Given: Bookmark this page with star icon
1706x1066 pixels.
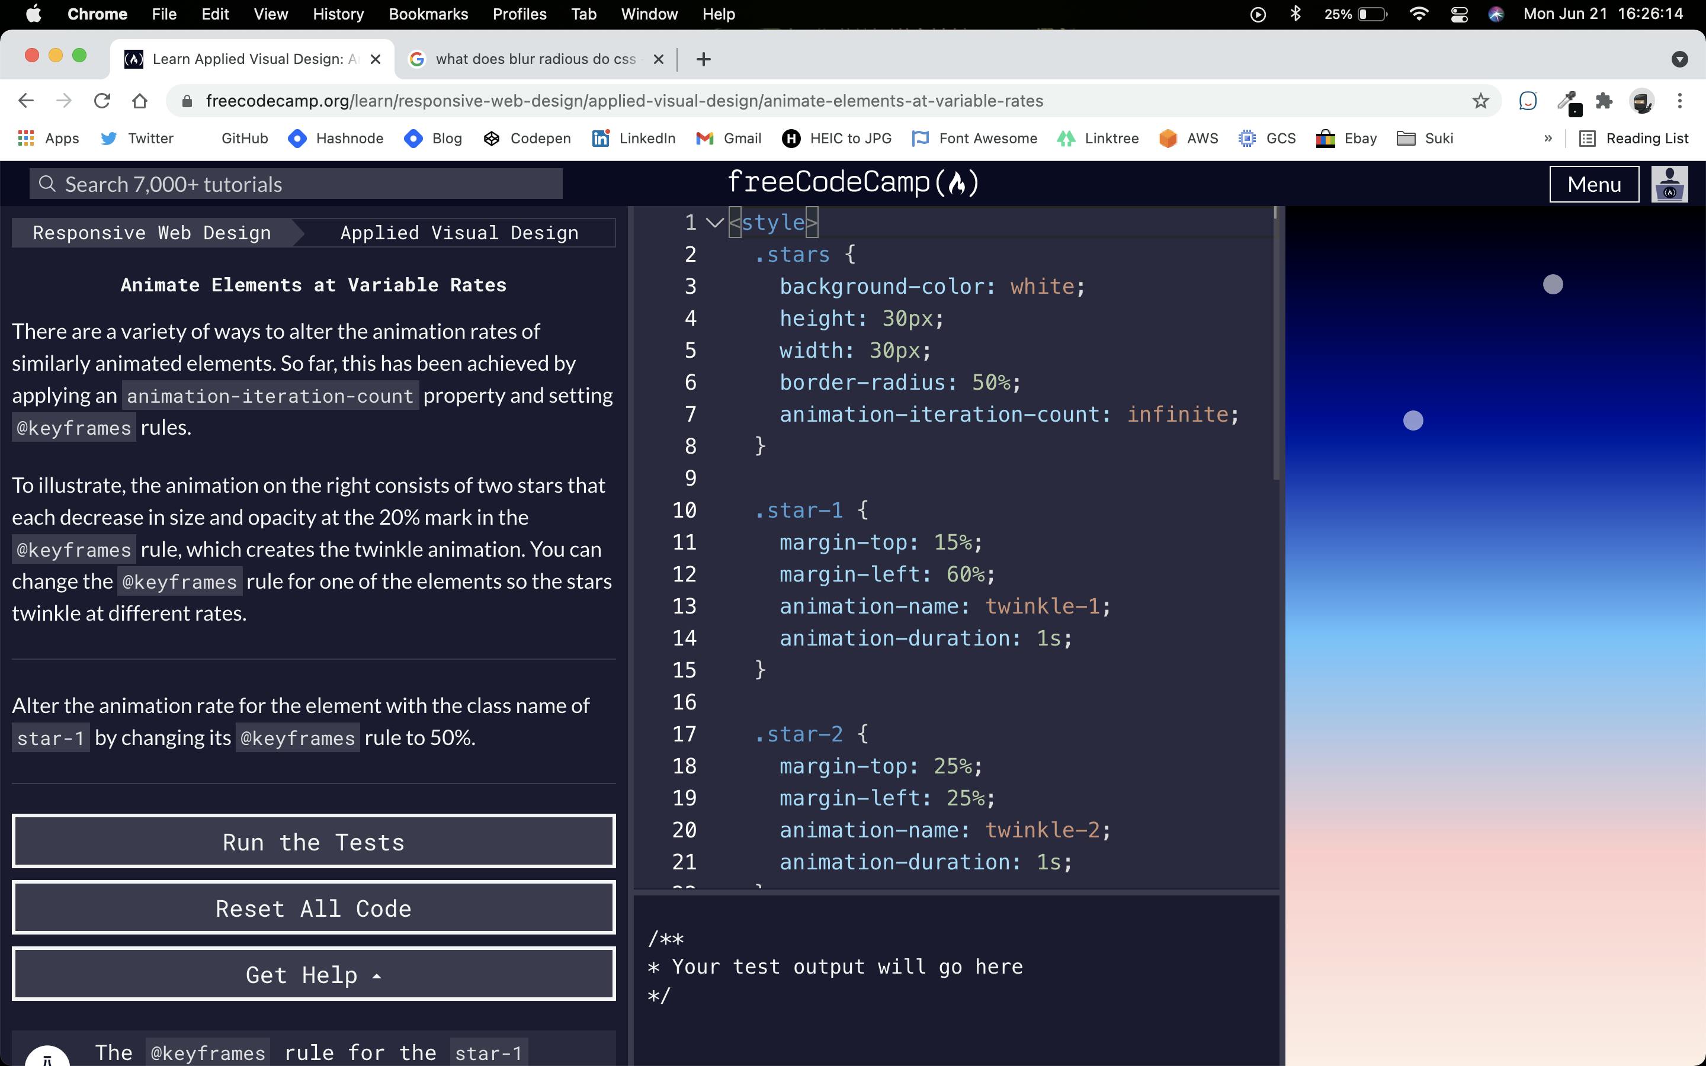Looking at the screenshot, I should tap(1480, 101).
